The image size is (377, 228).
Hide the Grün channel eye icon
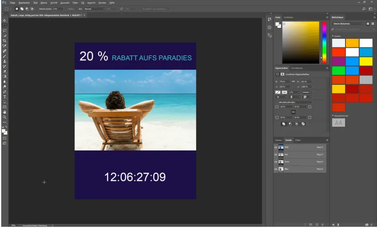coord(276,162)
